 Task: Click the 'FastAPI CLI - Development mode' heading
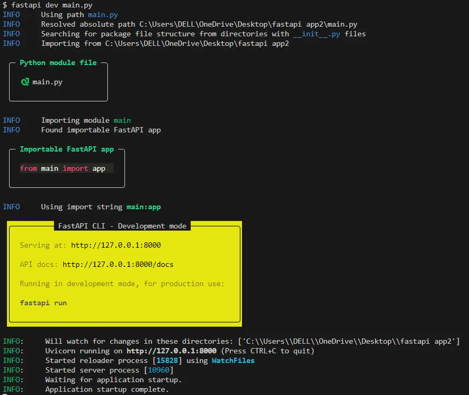tap(122, 226)
